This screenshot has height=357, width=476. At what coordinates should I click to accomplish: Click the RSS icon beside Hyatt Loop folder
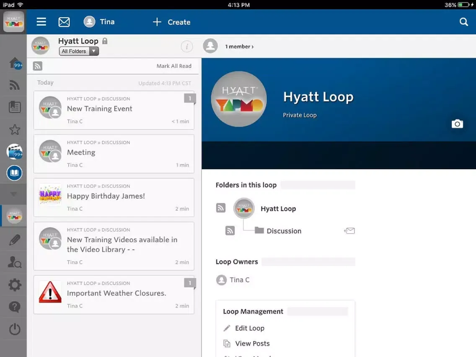pyautogui.click(x=221, y=208)
